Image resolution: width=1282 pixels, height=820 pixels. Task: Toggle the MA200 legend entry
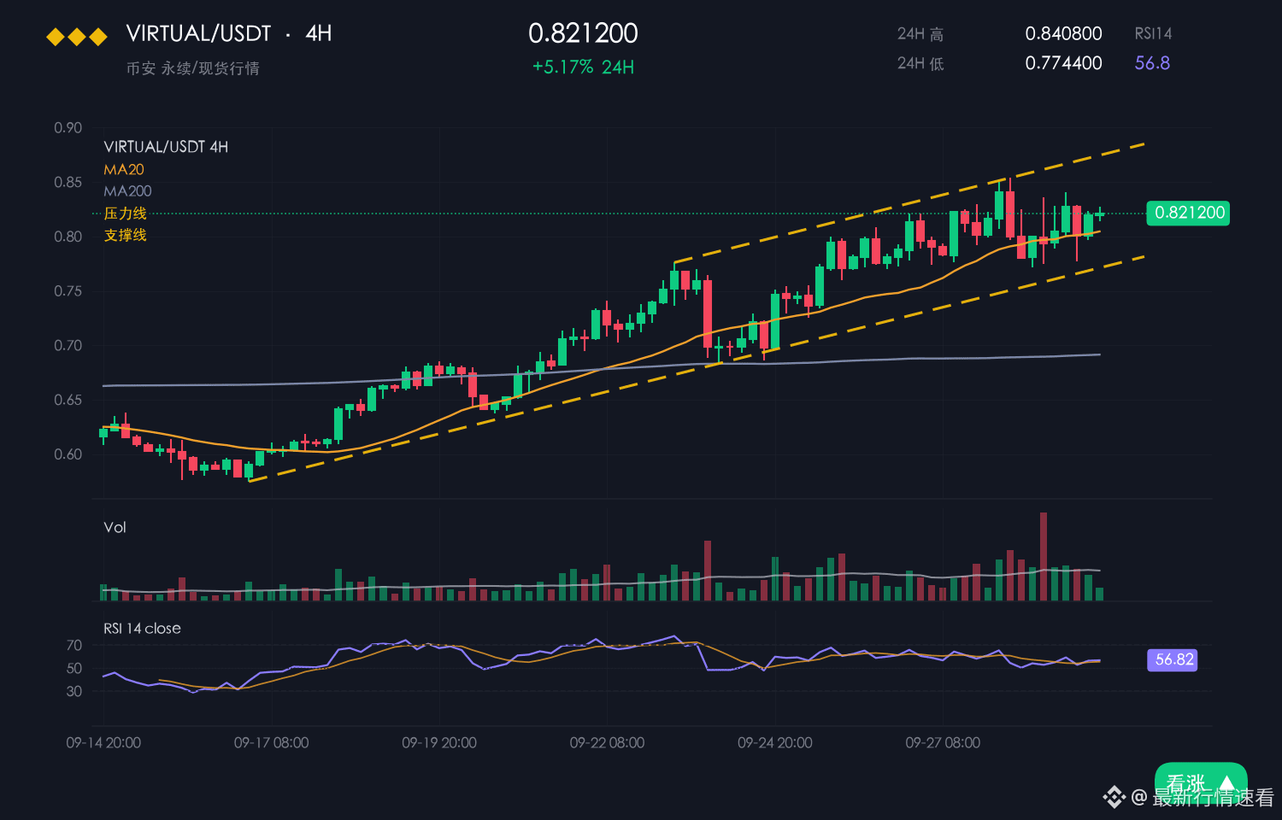point(127,191)
